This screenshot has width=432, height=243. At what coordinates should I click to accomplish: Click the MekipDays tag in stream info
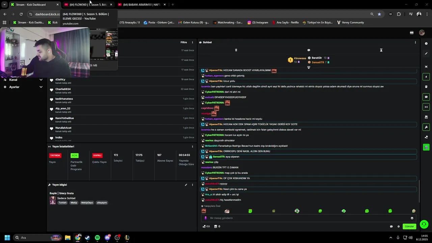pyautogui.click(x=87, y=202)
